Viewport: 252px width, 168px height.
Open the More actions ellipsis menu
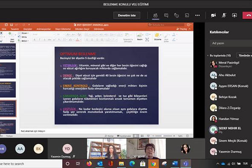pyautogui.click(x=197, y=15)
